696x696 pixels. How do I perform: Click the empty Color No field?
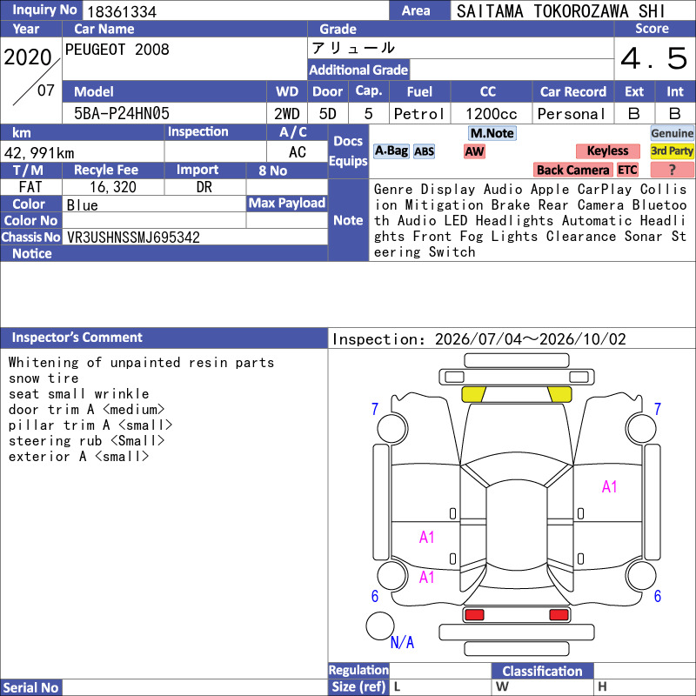[x=154, y=221]
